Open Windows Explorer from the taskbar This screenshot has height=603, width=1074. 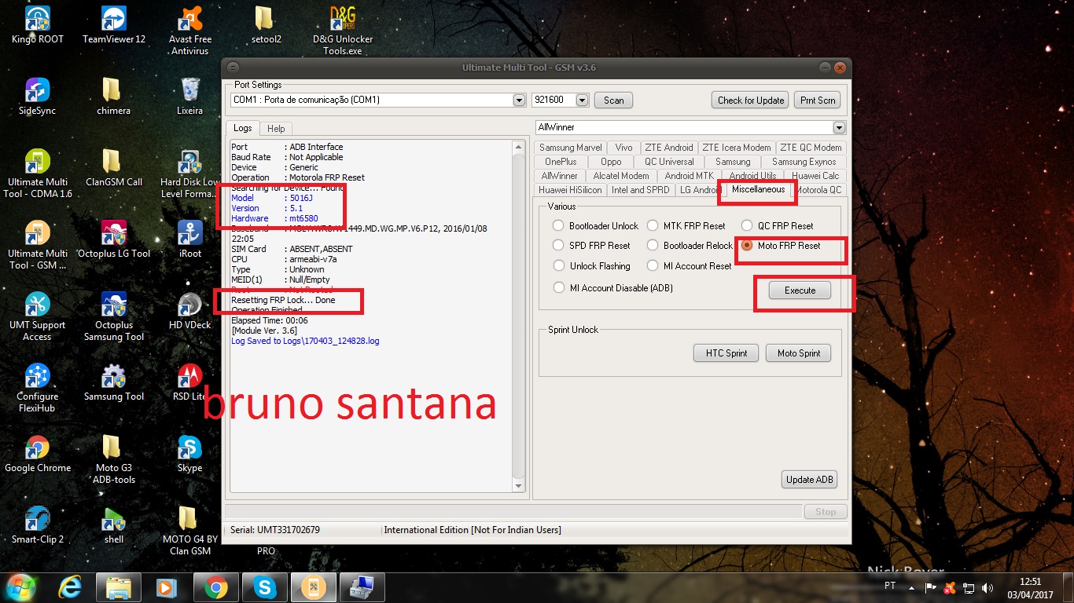[x=119, y=587]
